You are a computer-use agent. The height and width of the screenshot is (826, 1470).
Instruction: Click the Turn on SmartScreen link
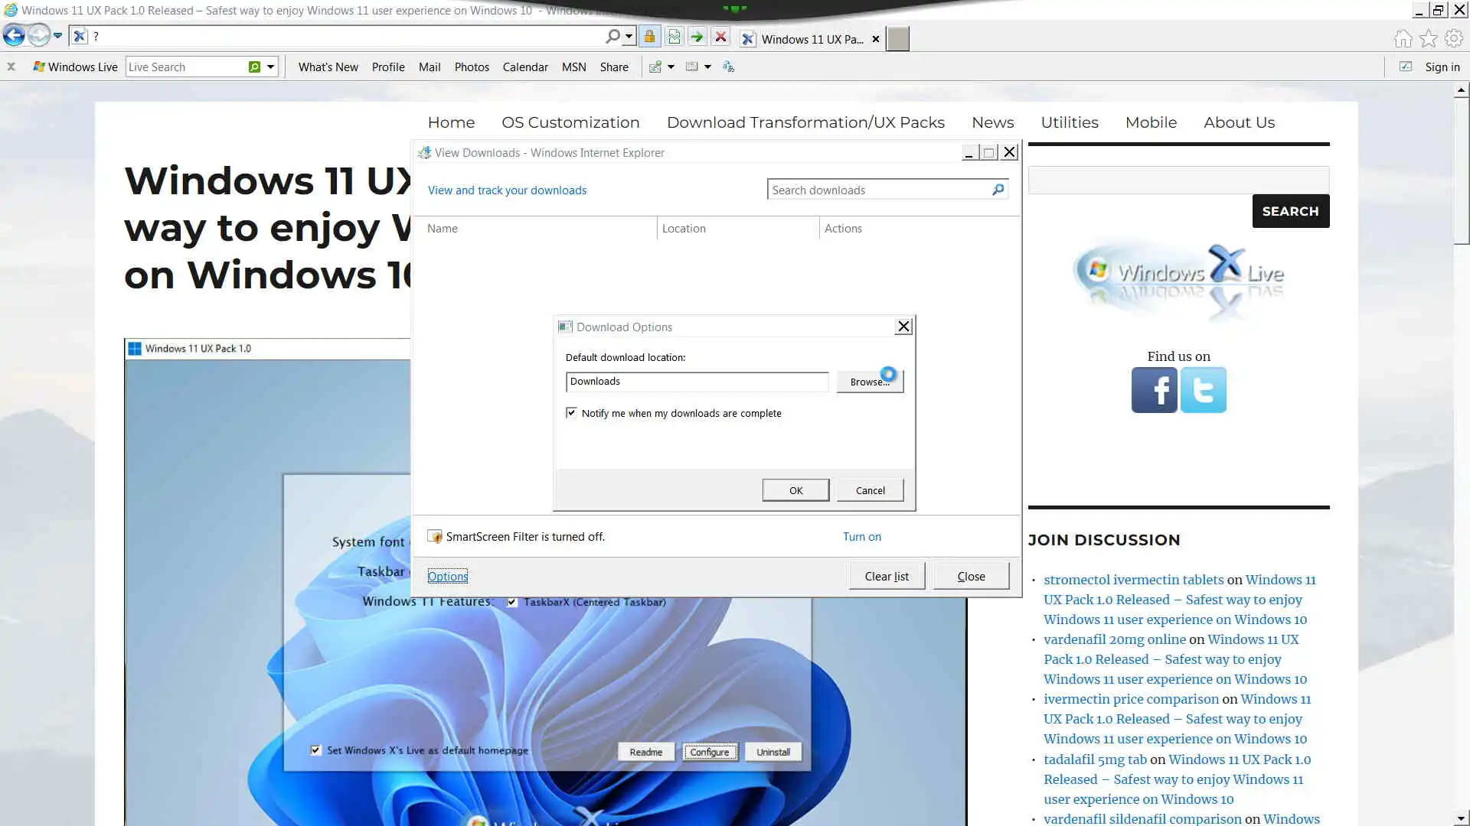[861, 537]
